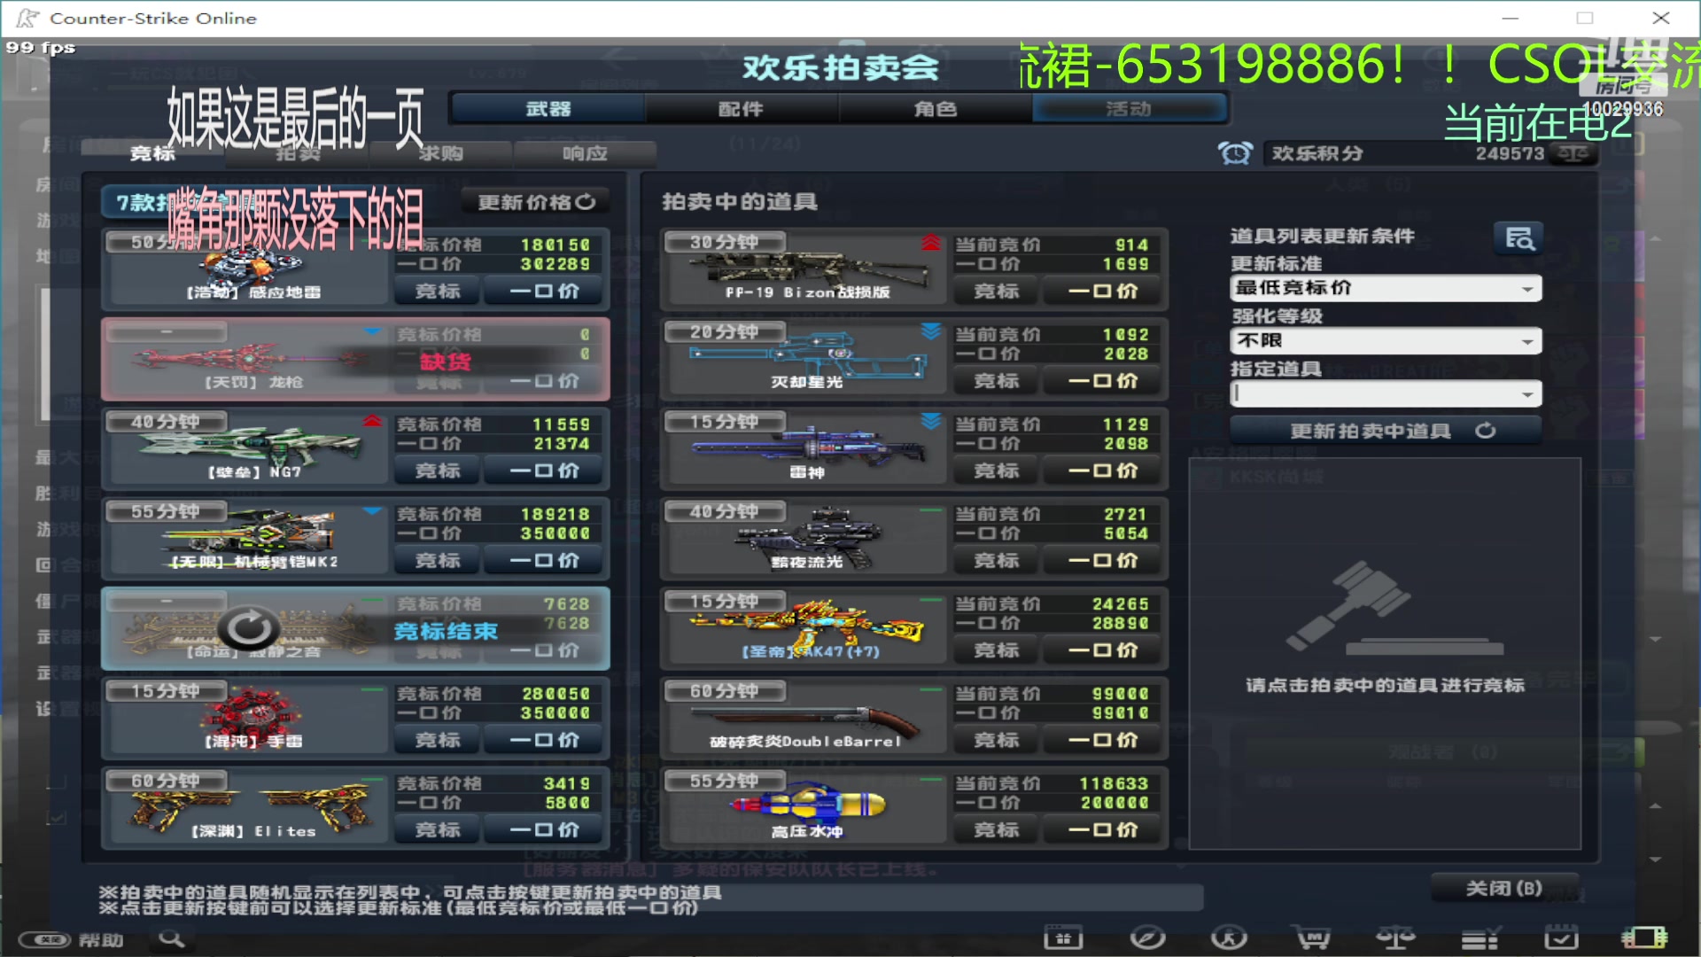The height and width of the screenshot is (957, 1701).
Task: Click 一口价 for PP-19 Bizon战损版
Action: click(x=1103, y=291)
